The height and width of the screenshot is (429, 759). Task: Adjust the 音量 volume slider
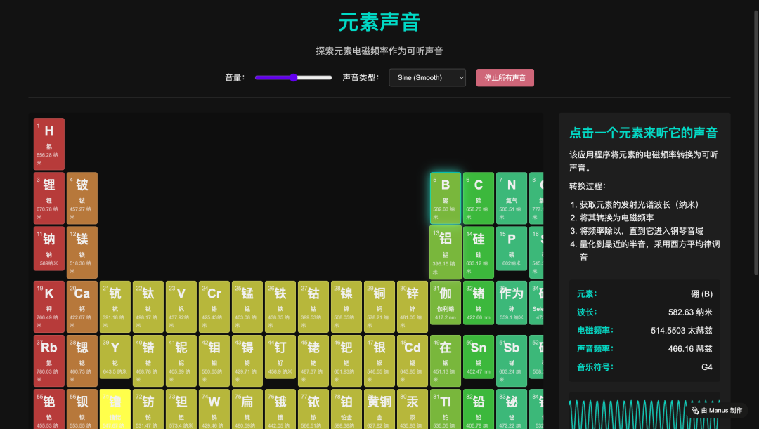[293, 77]
